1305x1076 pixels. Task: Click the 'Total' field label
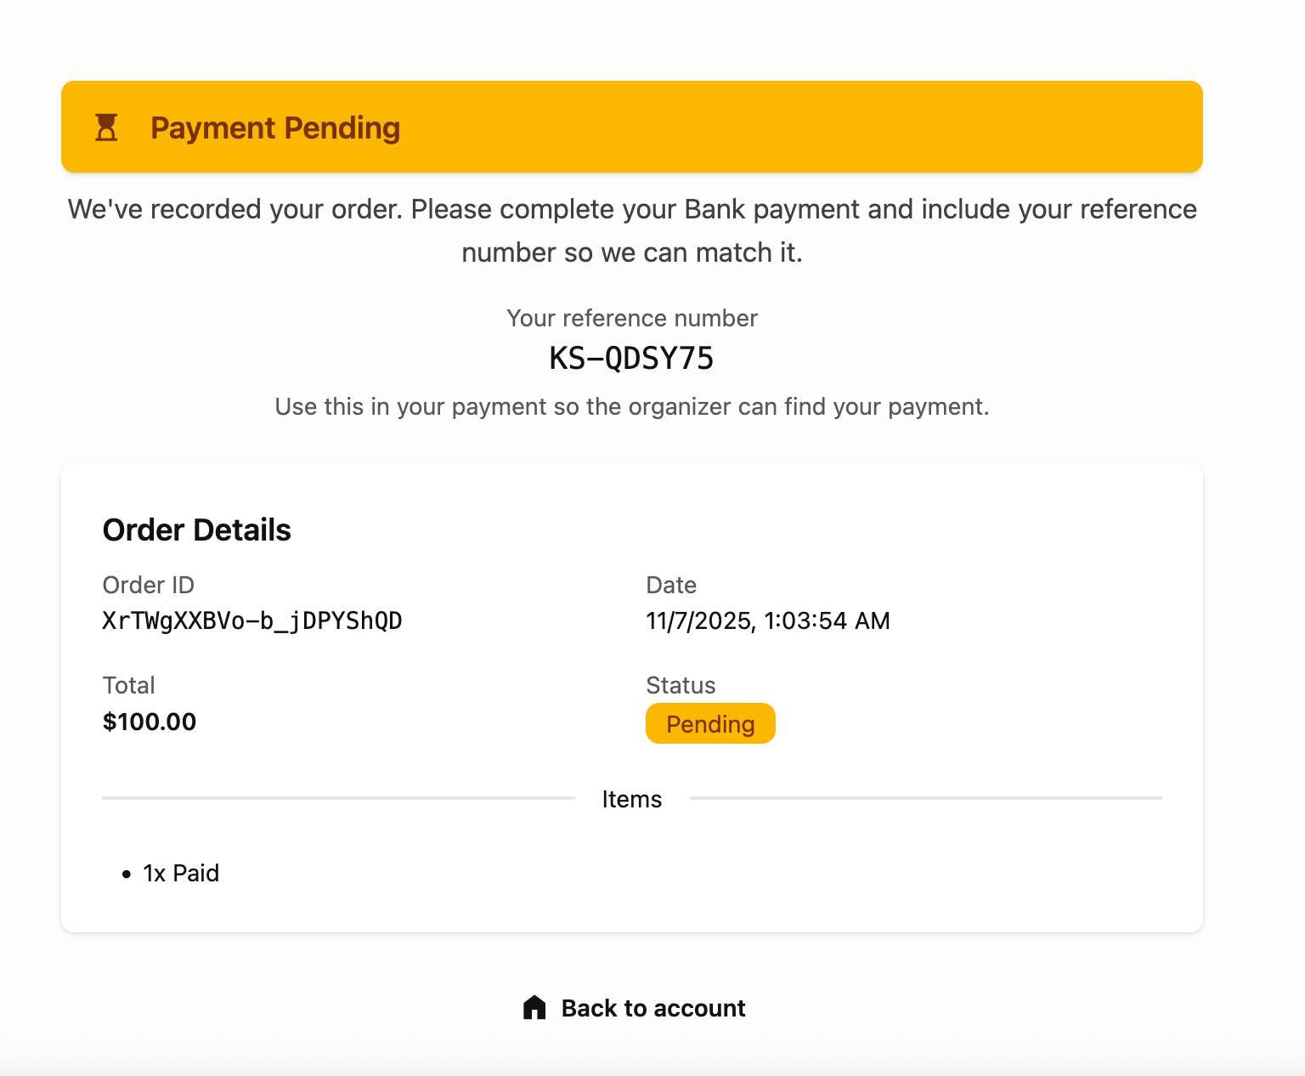[129, 685]
